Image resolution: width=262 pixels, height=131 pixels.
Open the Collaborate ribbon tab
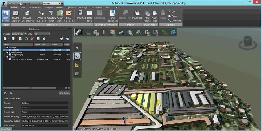pyautogui.click(x=96, y=8)
